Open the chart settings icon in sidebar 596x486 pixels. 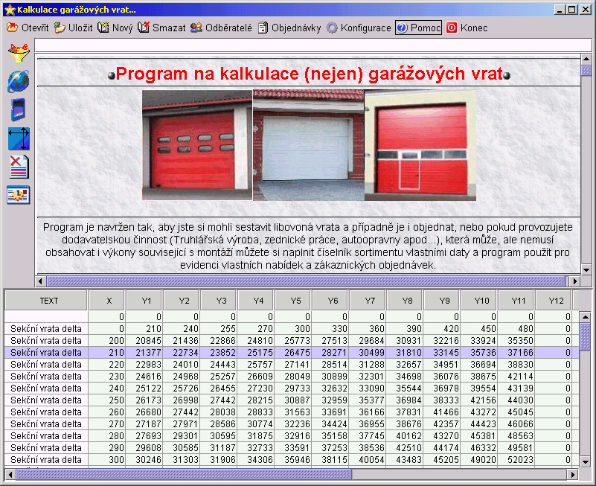[19, 195]
